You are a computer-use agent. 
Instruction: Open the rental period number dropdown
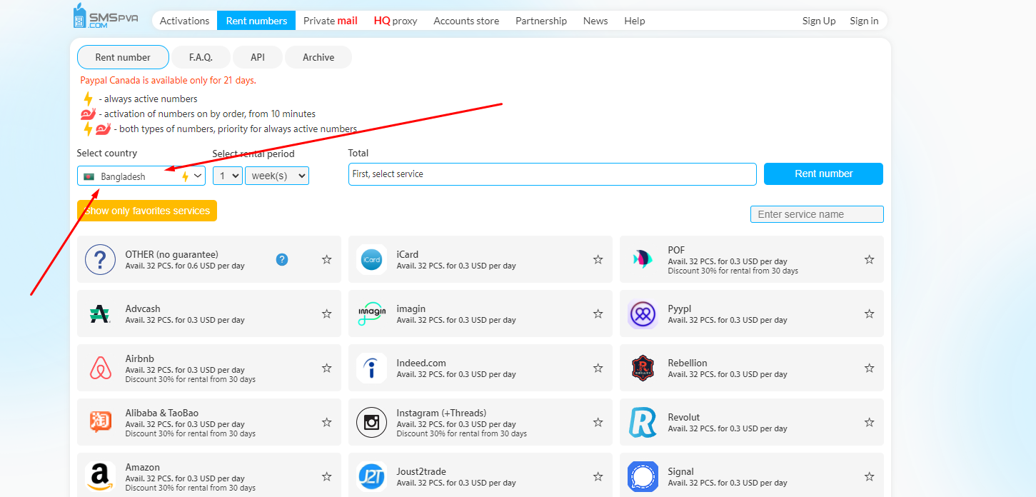228,176
